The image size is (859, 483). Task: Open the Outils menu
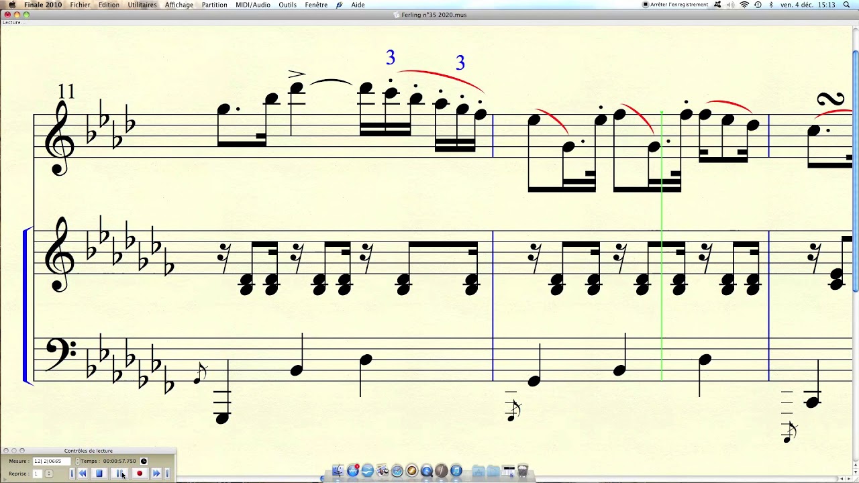click(x=288, y=5)
